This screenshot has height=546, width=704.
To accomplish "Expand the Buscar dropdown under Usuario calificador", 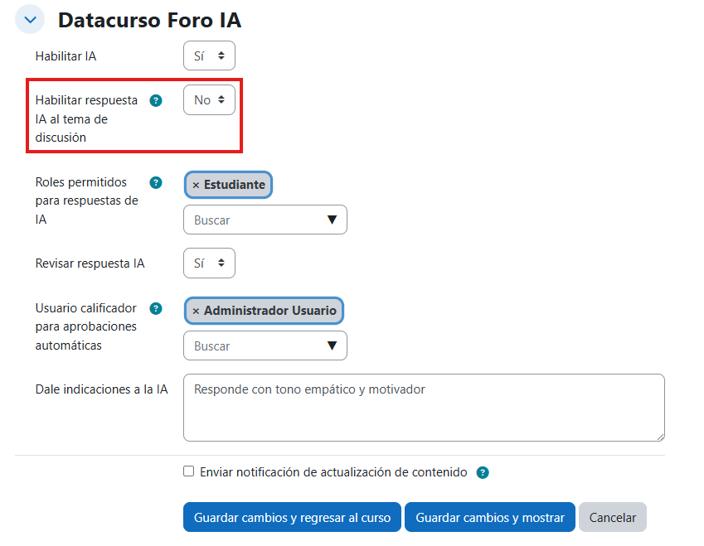I will [x=331, y=345].
